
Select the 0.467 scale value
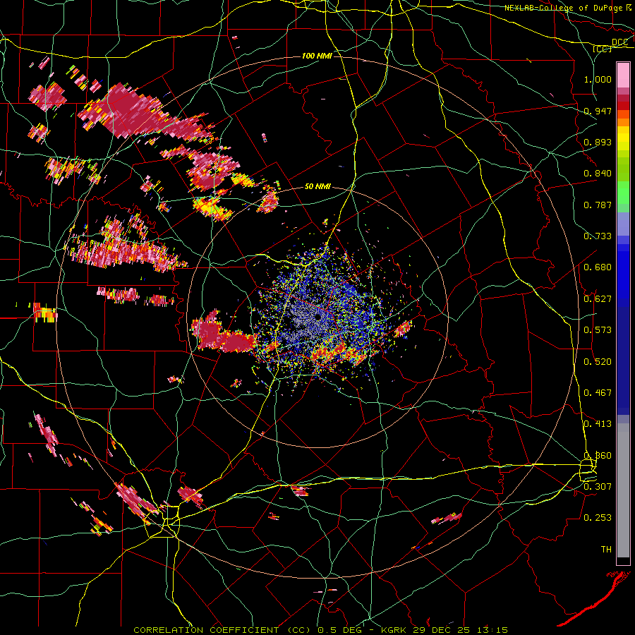tap(598, 392)
